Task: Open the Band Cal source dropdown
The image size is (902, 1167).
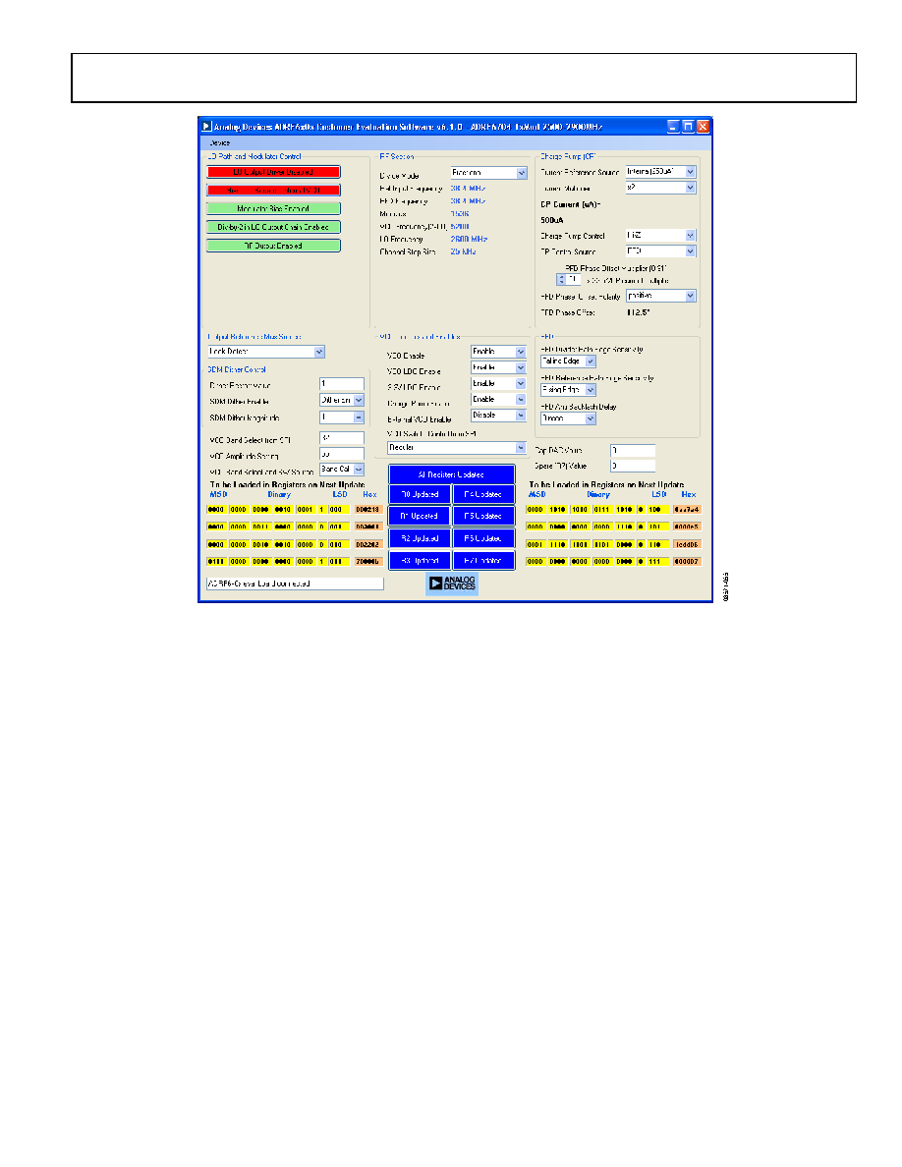Action: pyautogui.click(x=342, y=470)
